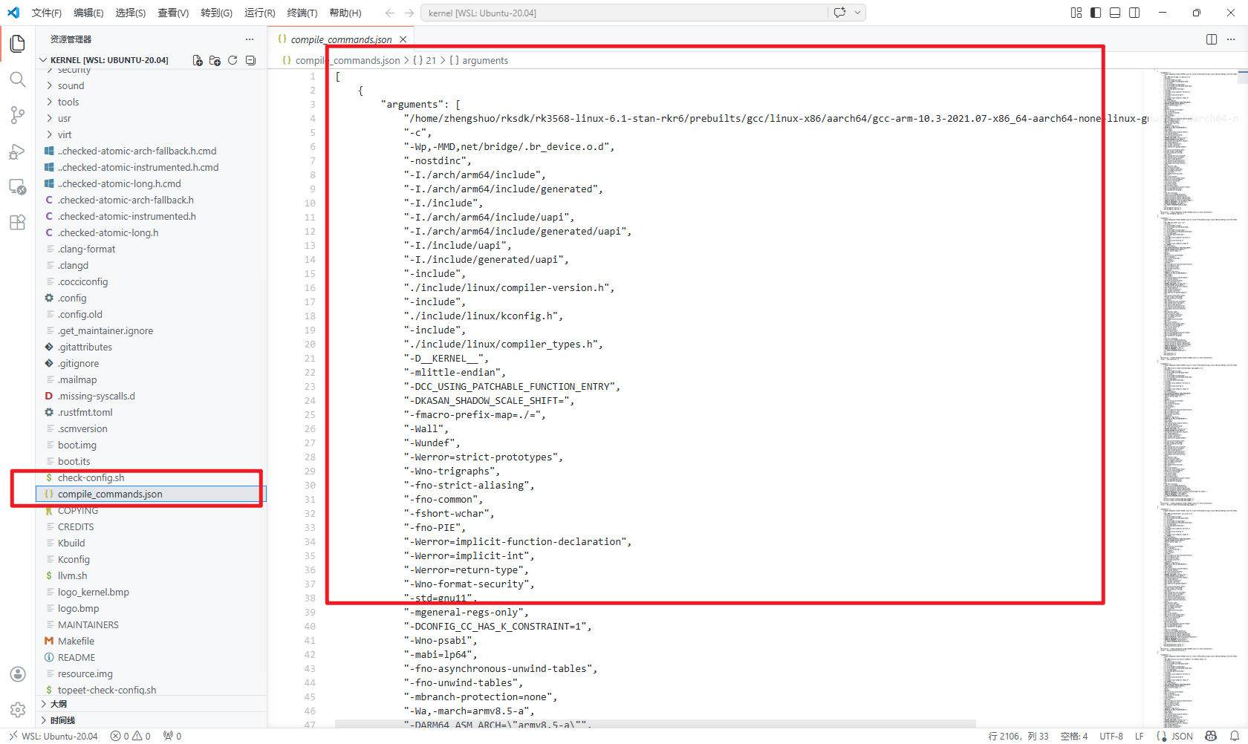This screenshot has width=1248, height=744.
Task: Open Run and Debug view
Action: pos(18,151)
